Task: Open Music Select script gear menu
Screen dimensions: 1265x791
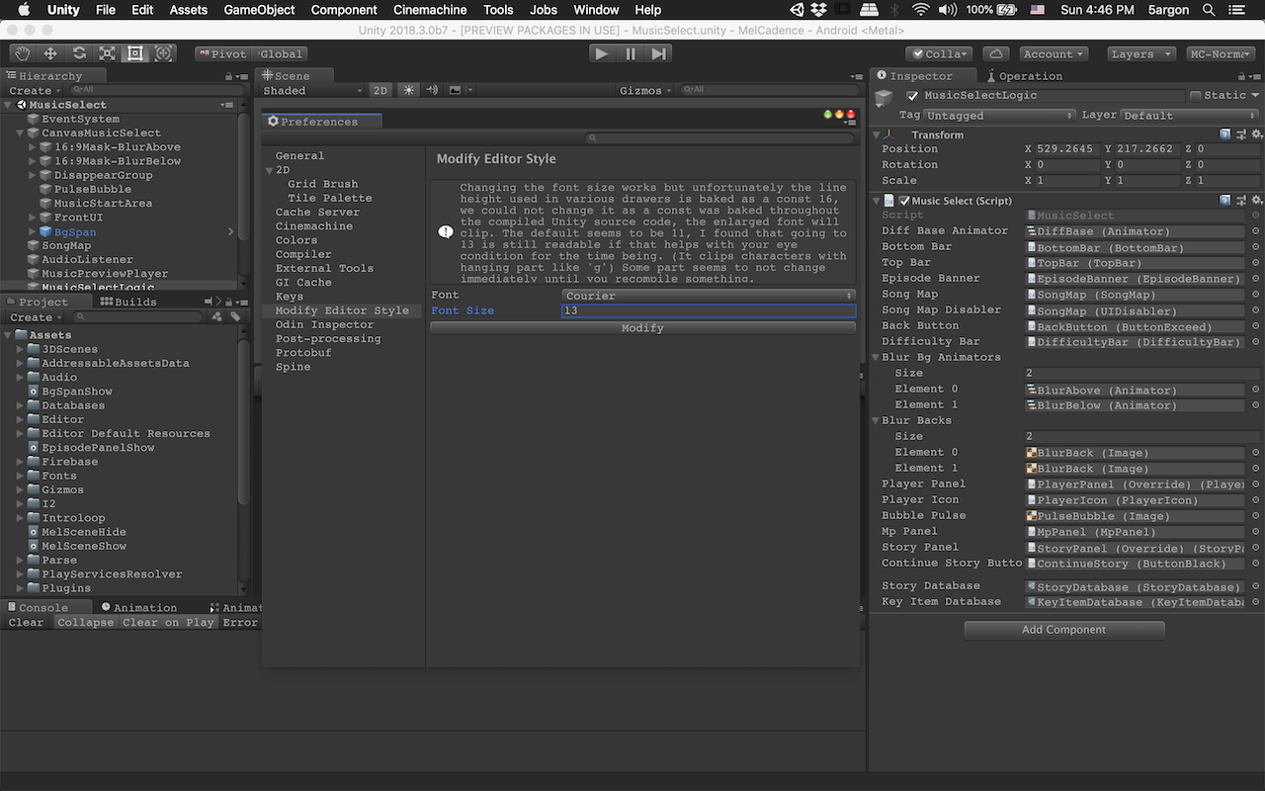Action: (x=1256, y=200)
